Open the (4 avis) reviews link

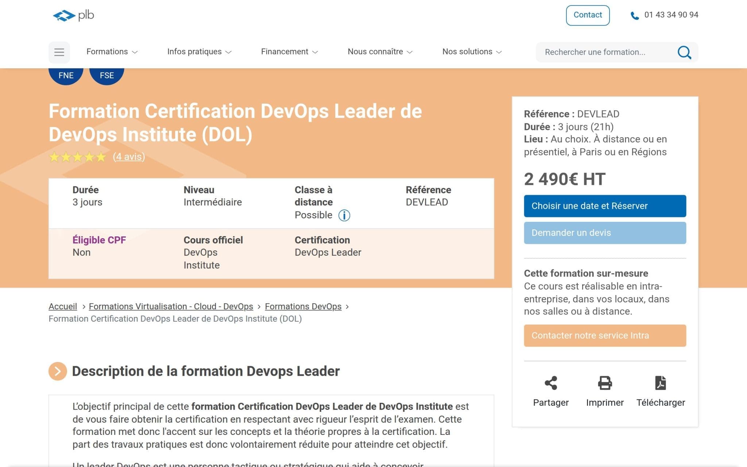point(129,157)
